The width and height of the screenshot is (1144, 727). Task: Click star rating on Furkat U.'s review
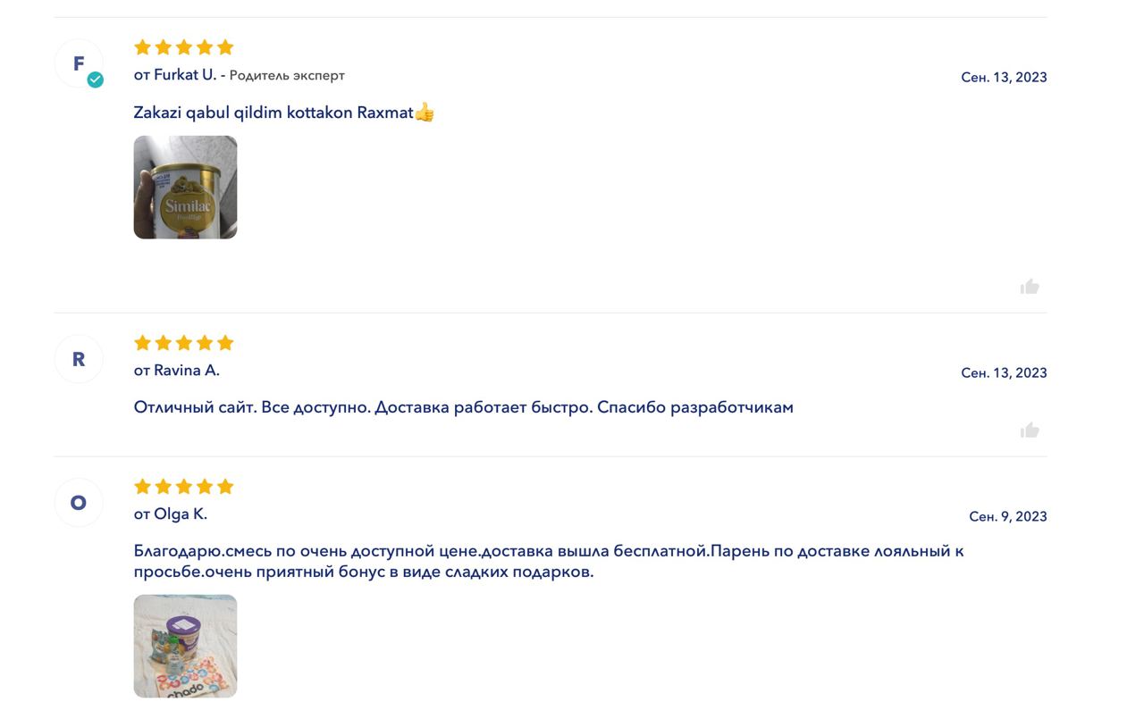click(x=184, y=47)
